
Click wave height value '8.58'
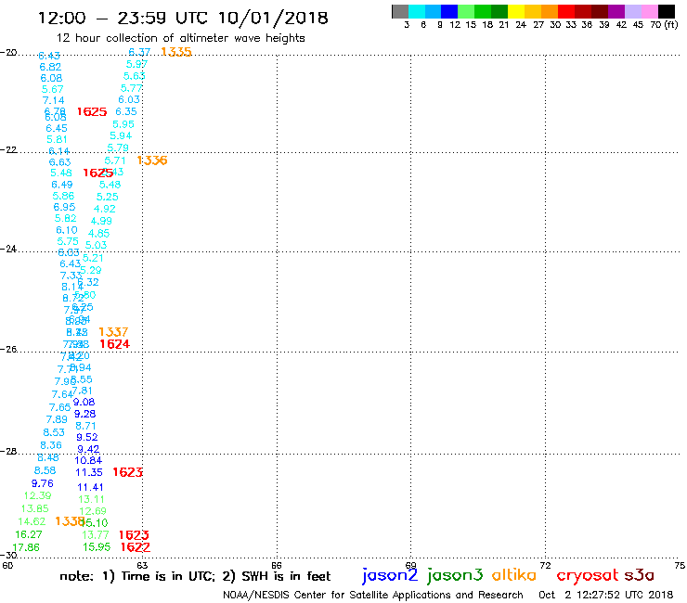(45, 470)
